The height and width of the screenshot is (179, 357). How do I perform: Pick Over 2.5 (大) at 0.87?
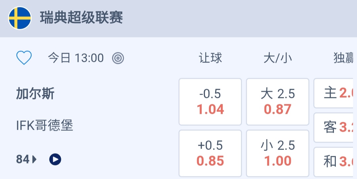[278, 102]
